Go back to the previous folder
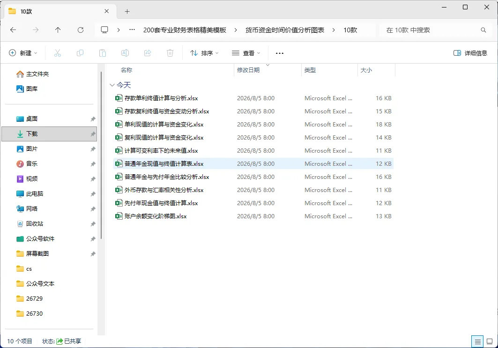Screen dimensions: 498x348 [13, 30]
